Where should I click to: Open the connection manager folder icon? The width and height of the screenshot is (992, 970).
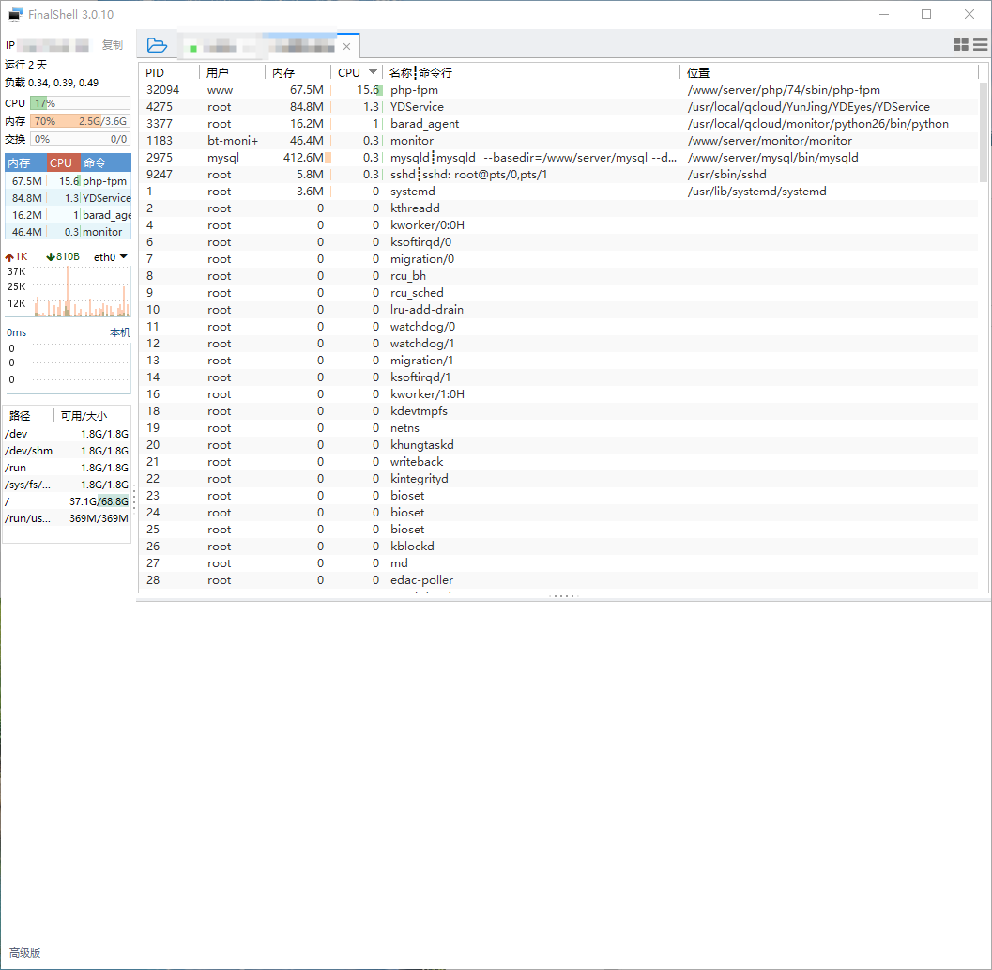tap(157, 45)
